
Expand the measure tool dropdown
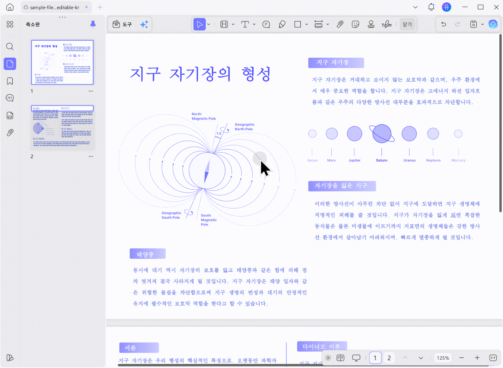pyautogui.click(x=328, y=24)
